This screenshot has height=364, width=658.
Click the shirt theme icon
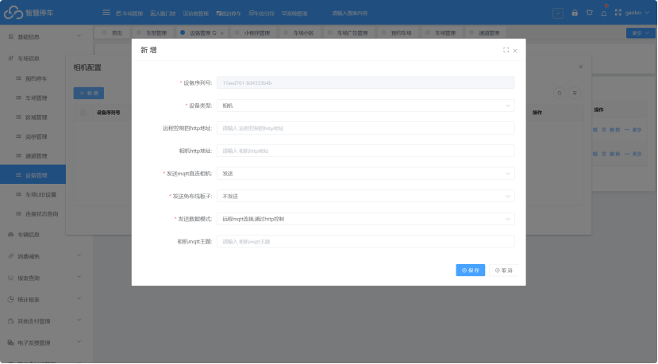tap(589, 13)
